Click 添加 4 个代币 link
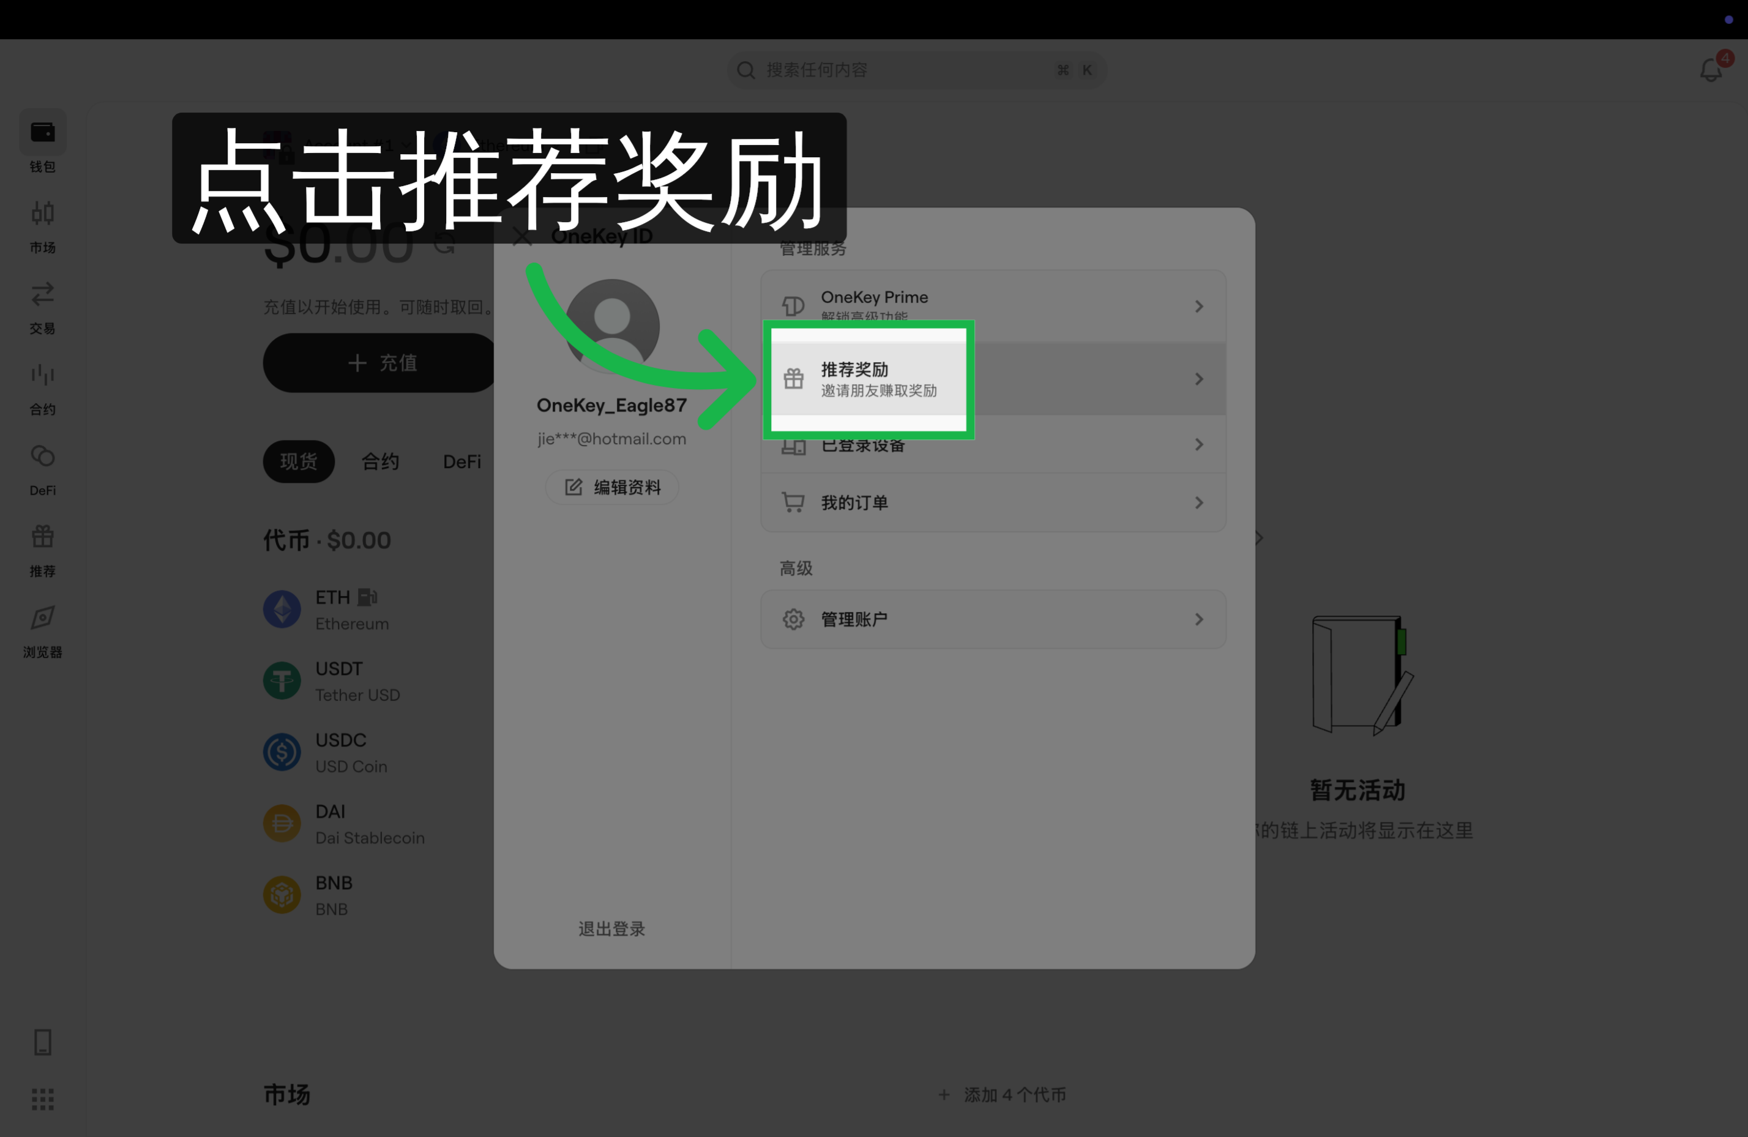 click(1003, 1094)
